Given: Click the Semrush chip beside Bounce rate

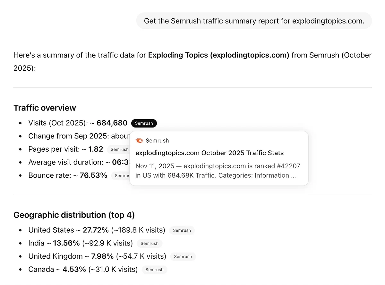Looking at the screenshot, I should [x=122, y=175].
